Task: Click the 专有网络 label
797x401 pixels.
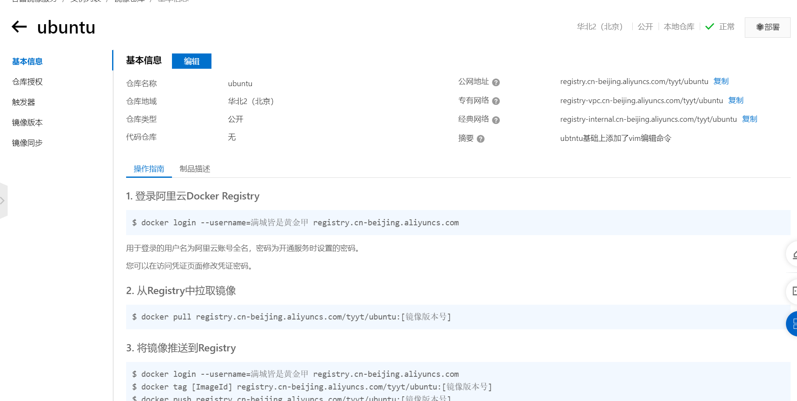Action: (473, 101)
